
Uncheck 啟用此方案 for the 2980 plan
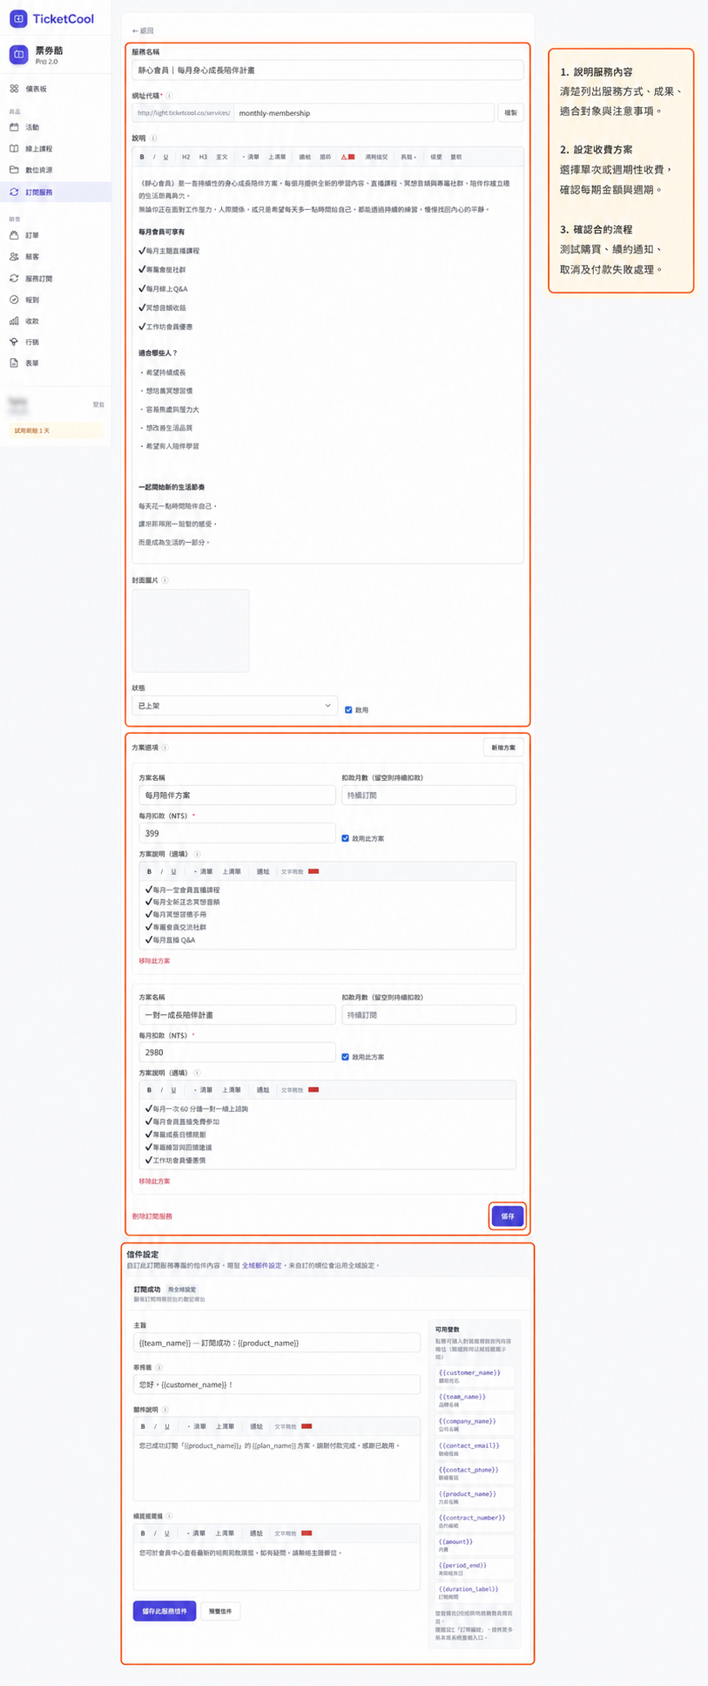click(x=346, y=1057)
